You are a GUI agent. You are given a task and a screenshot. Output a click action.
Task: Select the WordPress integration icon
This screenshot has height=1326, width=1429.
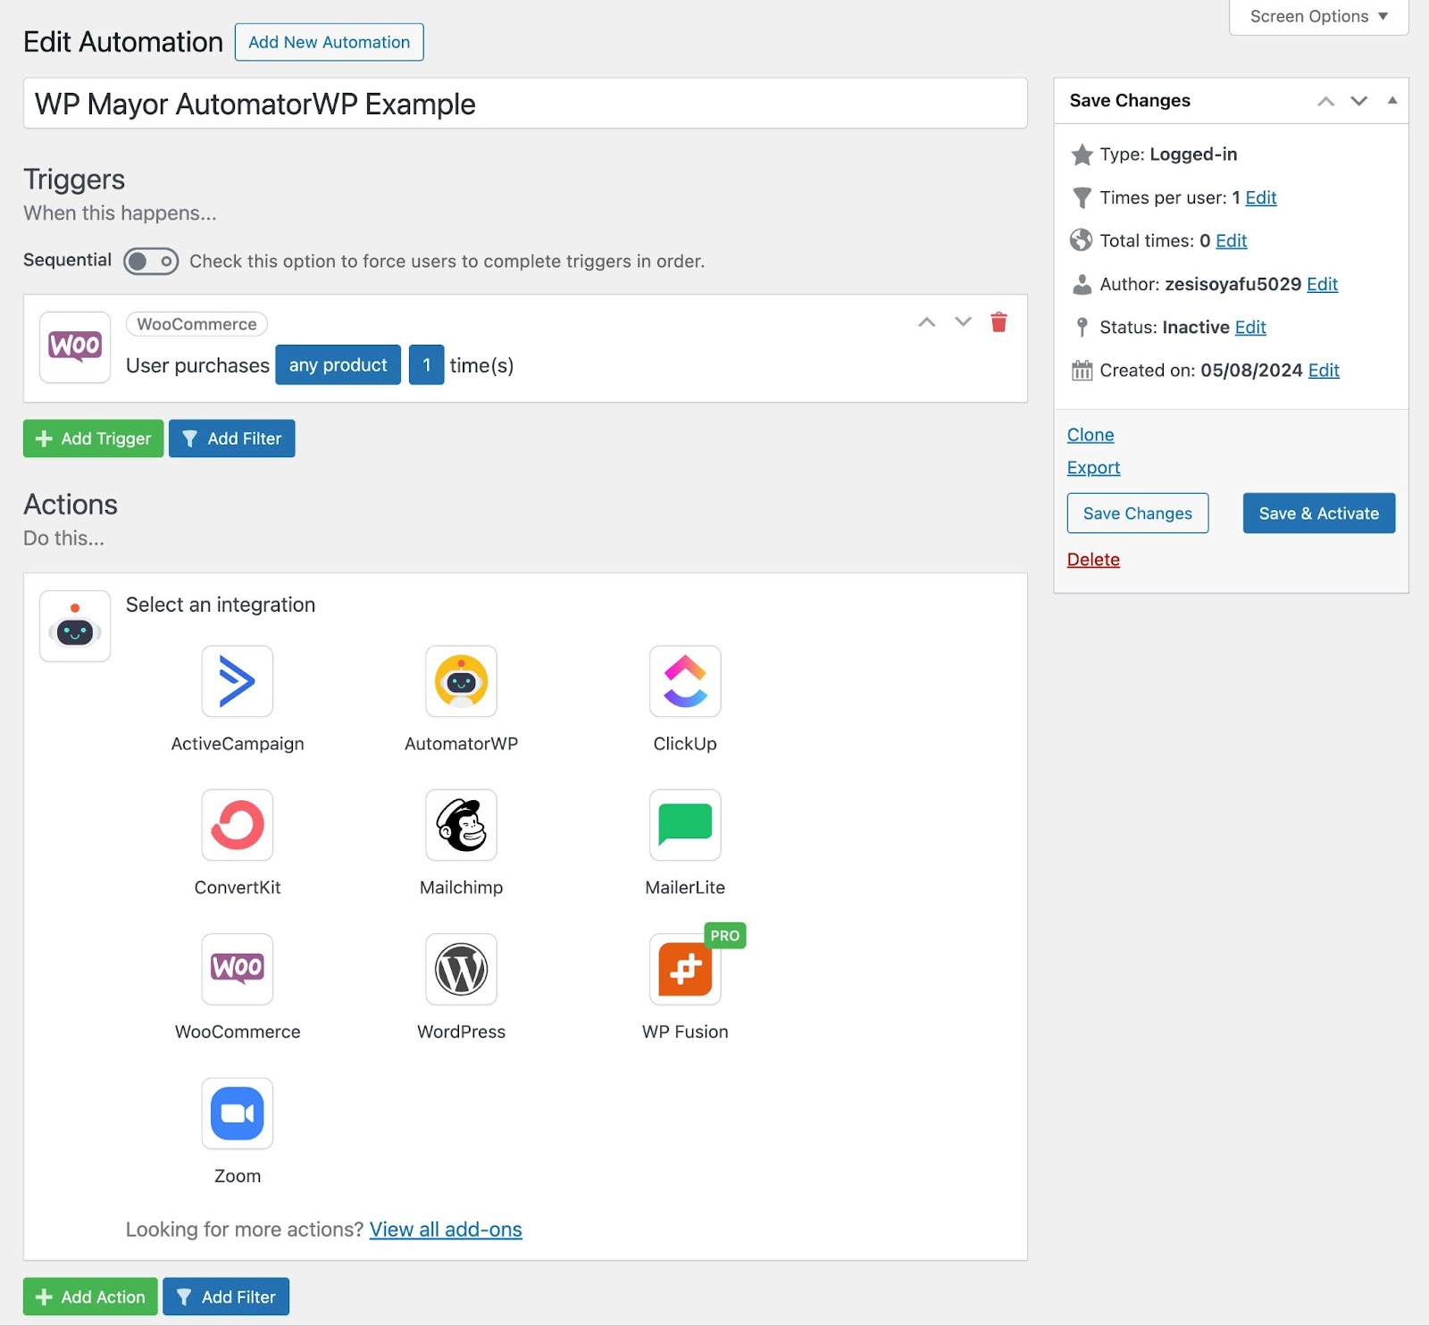tap(461, 969)
